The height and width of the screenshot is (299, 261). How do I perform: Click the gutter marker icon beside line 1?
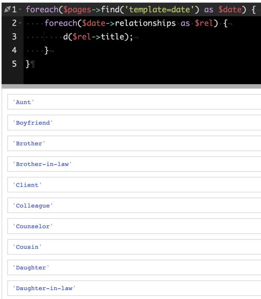7,9
